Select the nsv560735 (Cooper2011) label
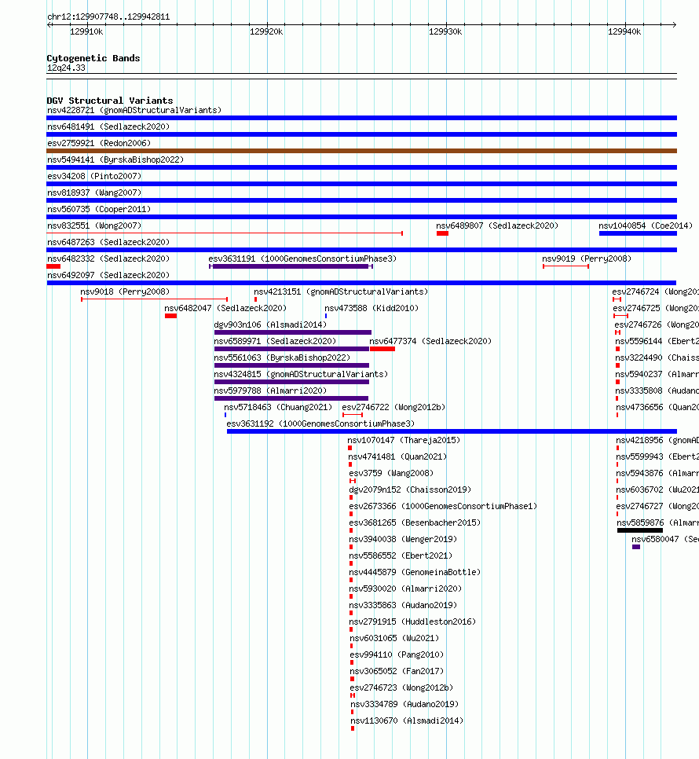 [x=99, y=209]
